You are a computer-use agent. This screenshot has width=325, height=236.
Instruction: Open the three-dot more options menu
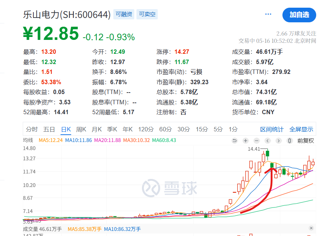coord(268,14)
